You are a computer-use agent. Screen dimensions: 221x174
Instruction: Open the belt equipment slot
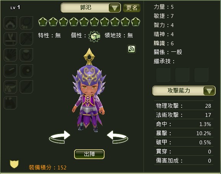[10, 87]
